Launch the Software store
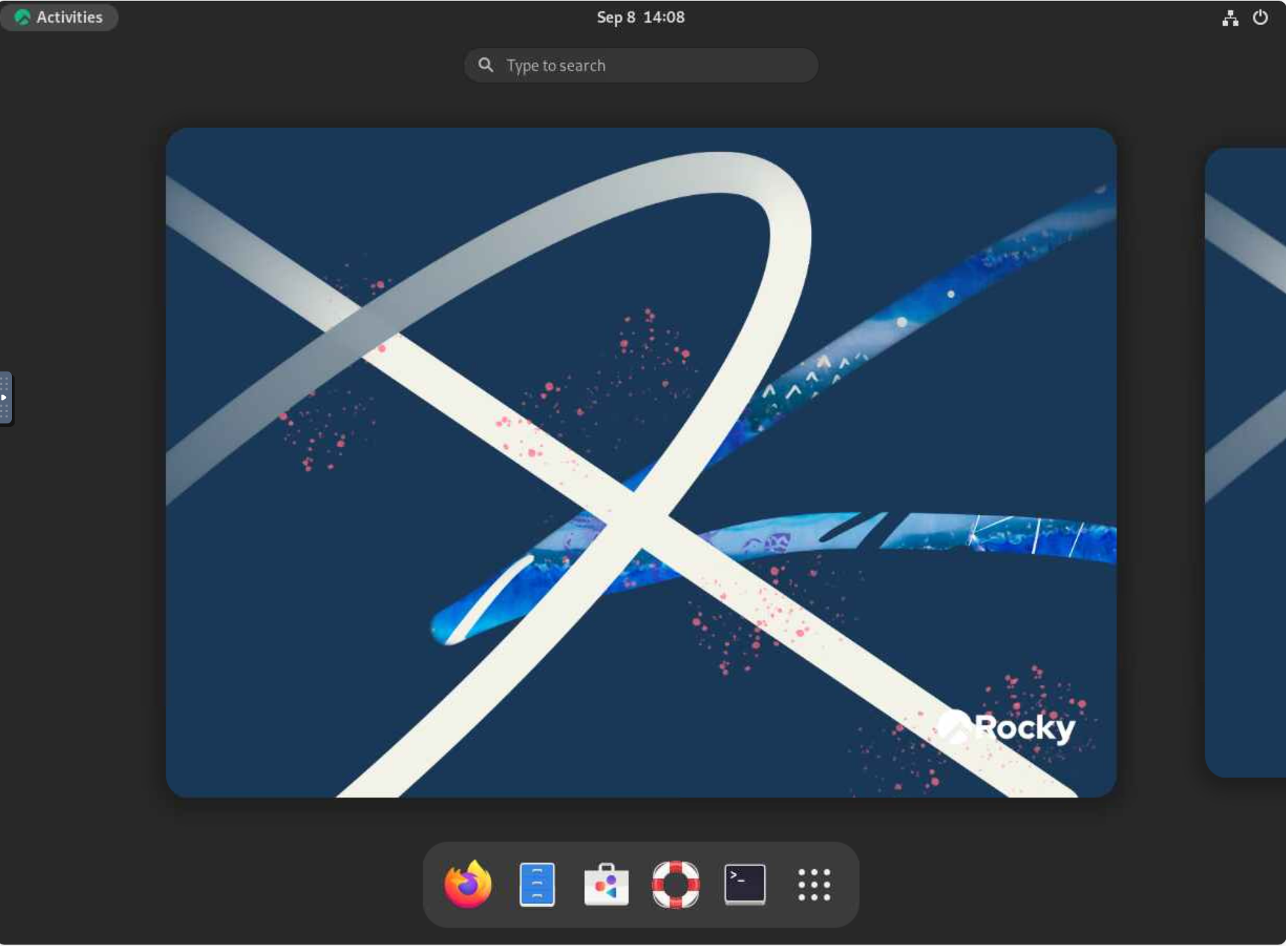The height and width of the screenshot is (946, 1286). 606,885
